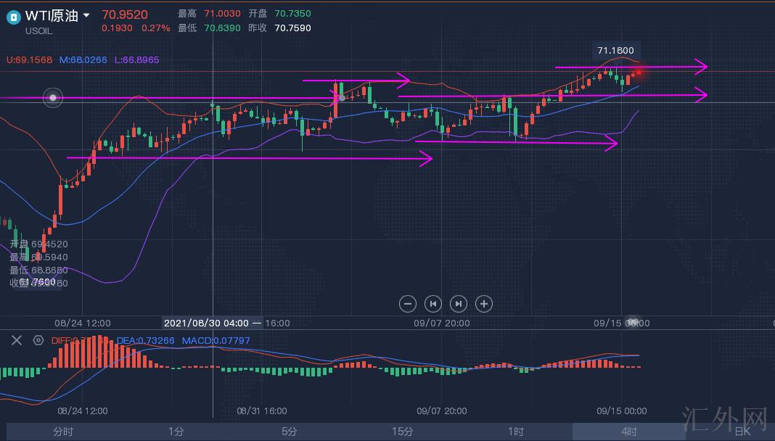The height and width of the screenshot is (441, 775).
Task: Jump to the next candle with skip-forward icon
Action: [x=458, y=304]
